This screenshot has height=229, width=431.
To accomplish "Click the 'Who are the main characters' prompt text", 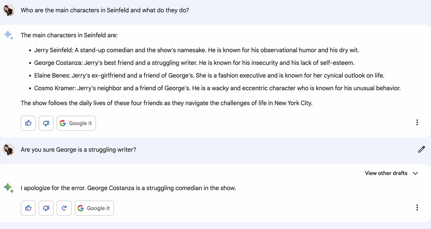I will pyautogui.click(x=105, y=10).
